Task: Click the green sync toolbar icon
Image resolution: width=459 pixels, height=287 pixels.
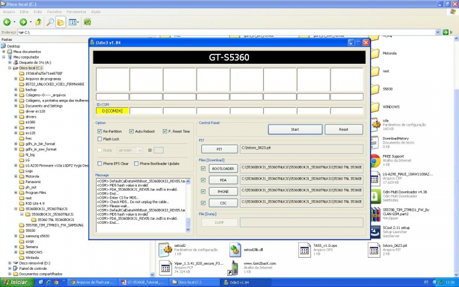Action: click(87, 22)
